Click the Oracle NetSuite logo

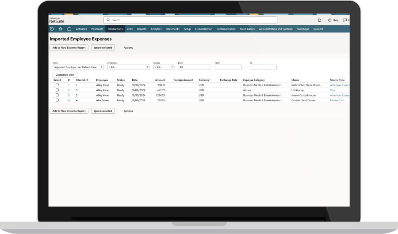[57, 20]
